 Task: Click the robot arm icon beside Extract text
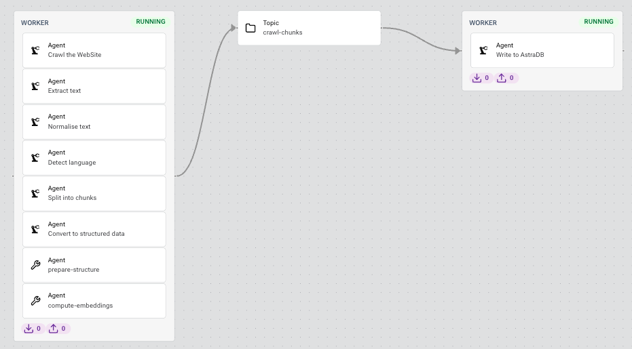point(35,86)
